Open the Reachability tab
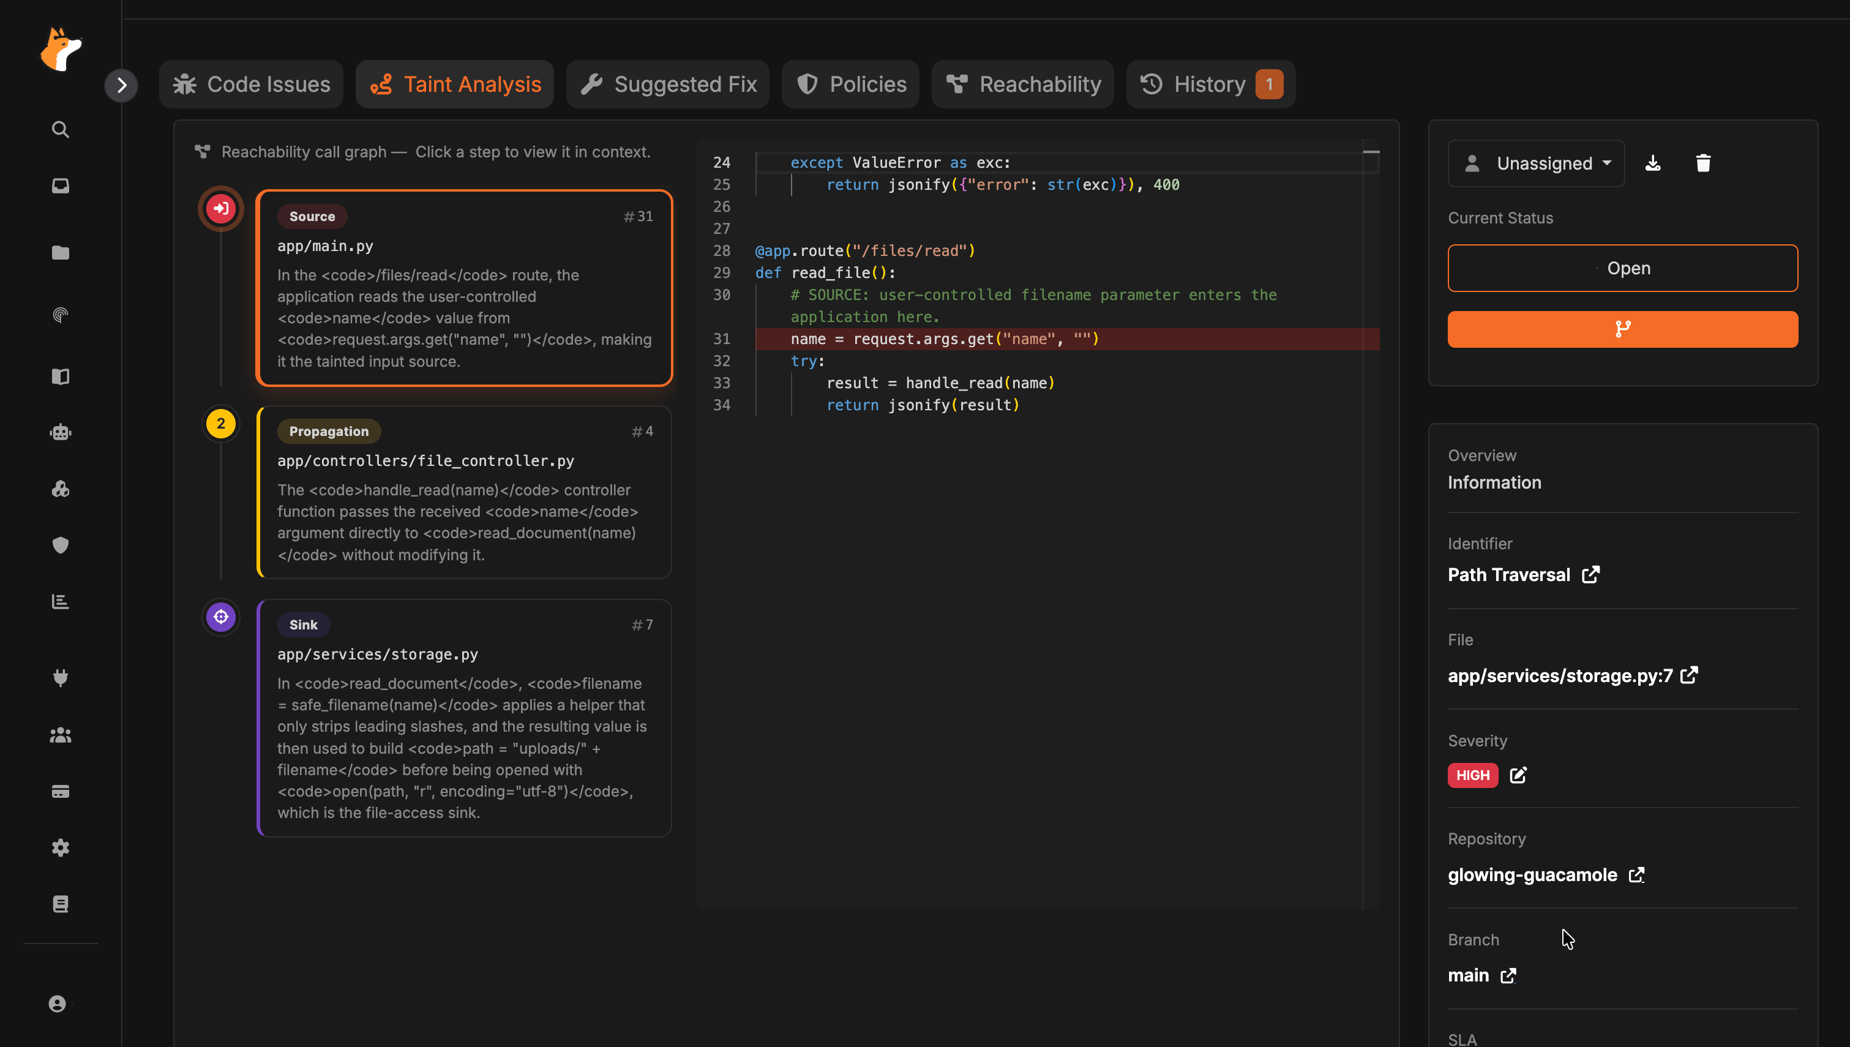The height and width of the screenshot is (1047, 1850). [1023, 84]
